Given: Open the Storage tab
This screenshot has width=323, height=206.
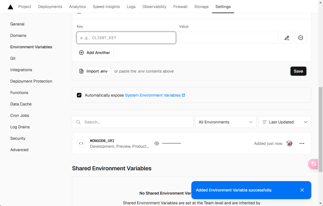Looking at the screenshot, I should point(201,7).
